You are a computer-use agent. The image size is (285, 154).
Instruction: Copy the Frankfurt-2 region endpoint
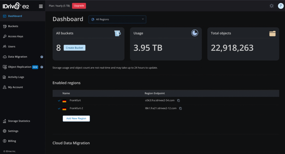(180, 108)
